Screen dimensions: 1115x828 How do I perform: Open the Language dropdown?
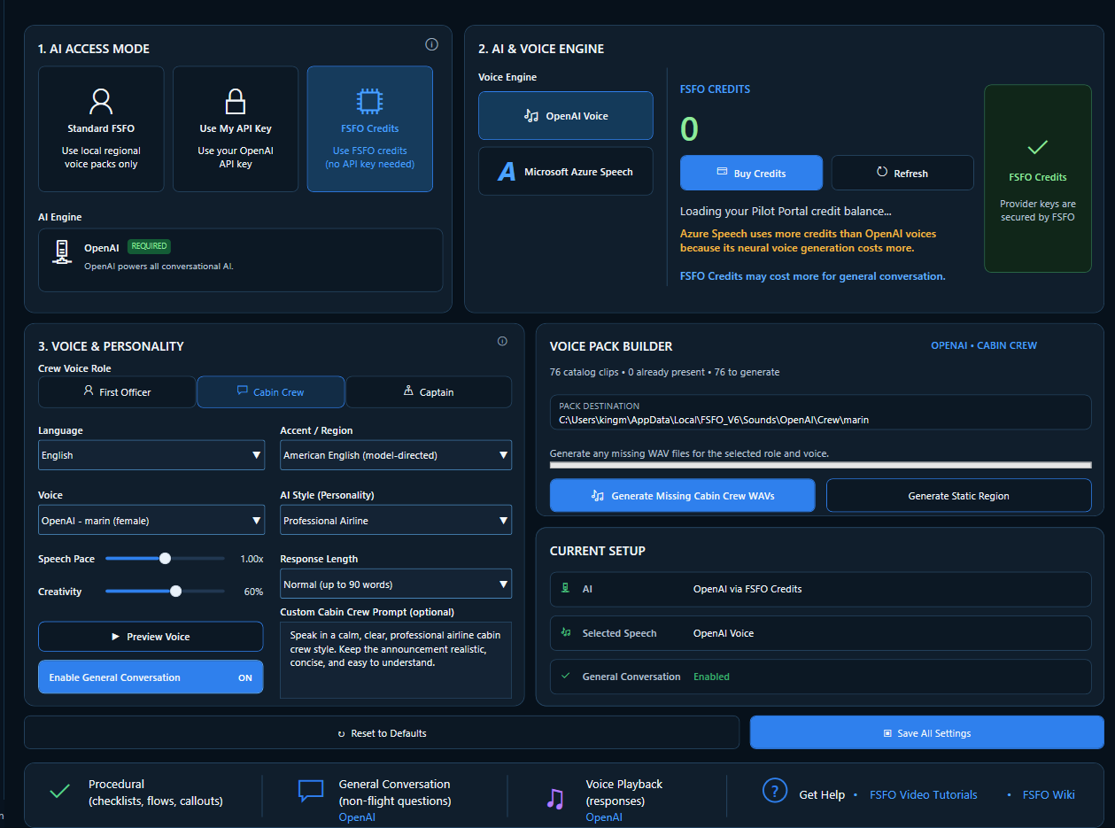(151, 455)
